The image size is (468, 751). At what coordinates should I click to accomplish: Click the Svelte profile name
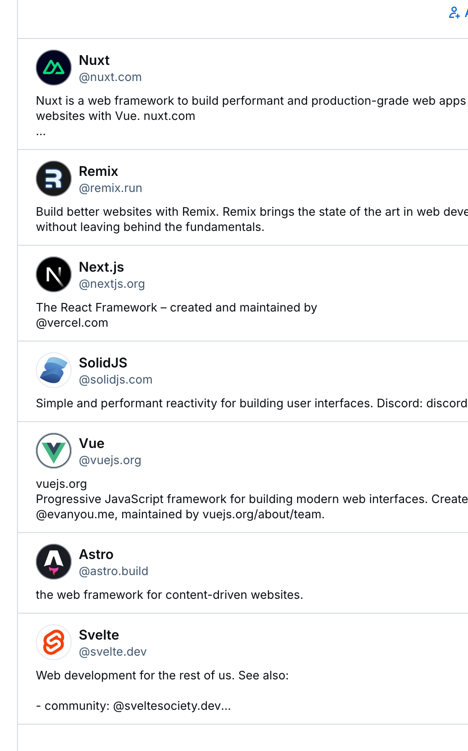pos(99,635)
